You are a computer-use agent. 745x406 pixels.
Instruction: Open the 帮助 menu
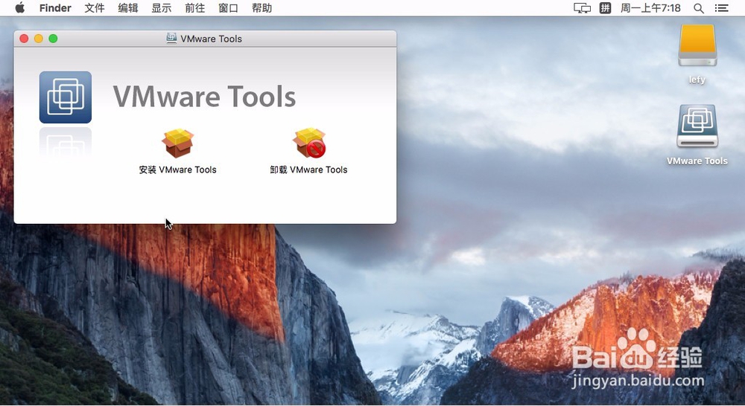click(261, 8)
